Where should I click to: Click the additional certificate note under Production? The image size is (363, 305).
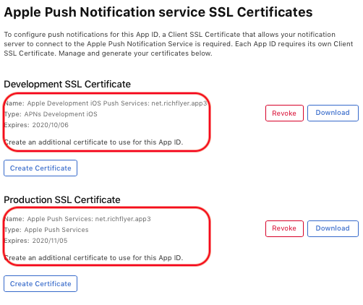pos(93,258)
